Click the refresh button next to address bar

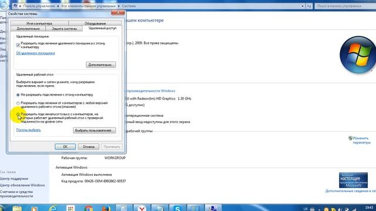coord(309,6)
